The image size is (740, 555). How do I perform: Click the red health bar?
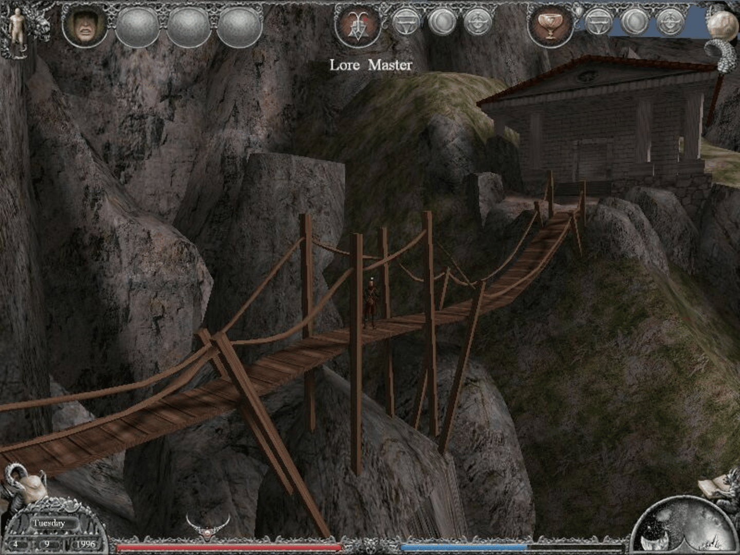(x=229, y=548)
